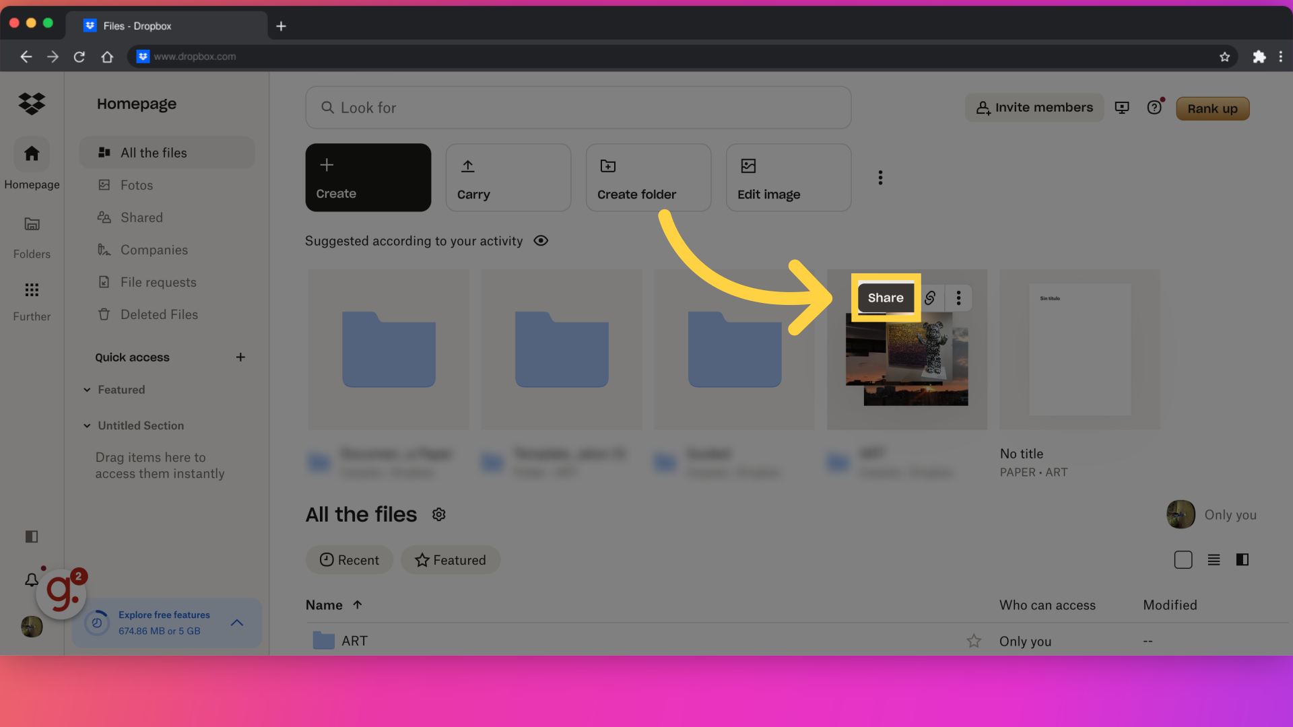1293x727 pixels.
Task: Open the Further apps grid icon
Action: pos(32,290)
